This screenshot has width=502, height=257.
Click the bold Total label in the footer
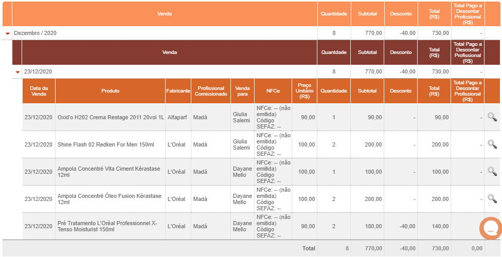(x=309, y=248)
